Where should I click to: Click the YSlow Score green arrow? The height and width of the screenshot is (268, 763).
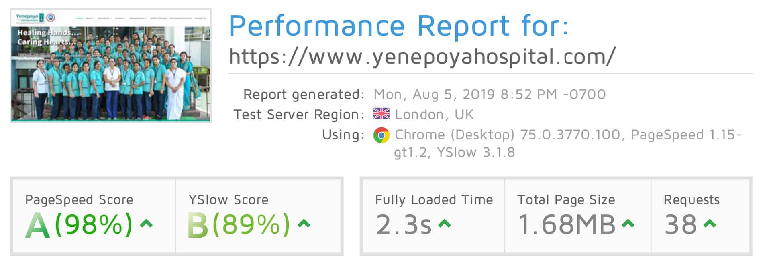tap(304, 224)
